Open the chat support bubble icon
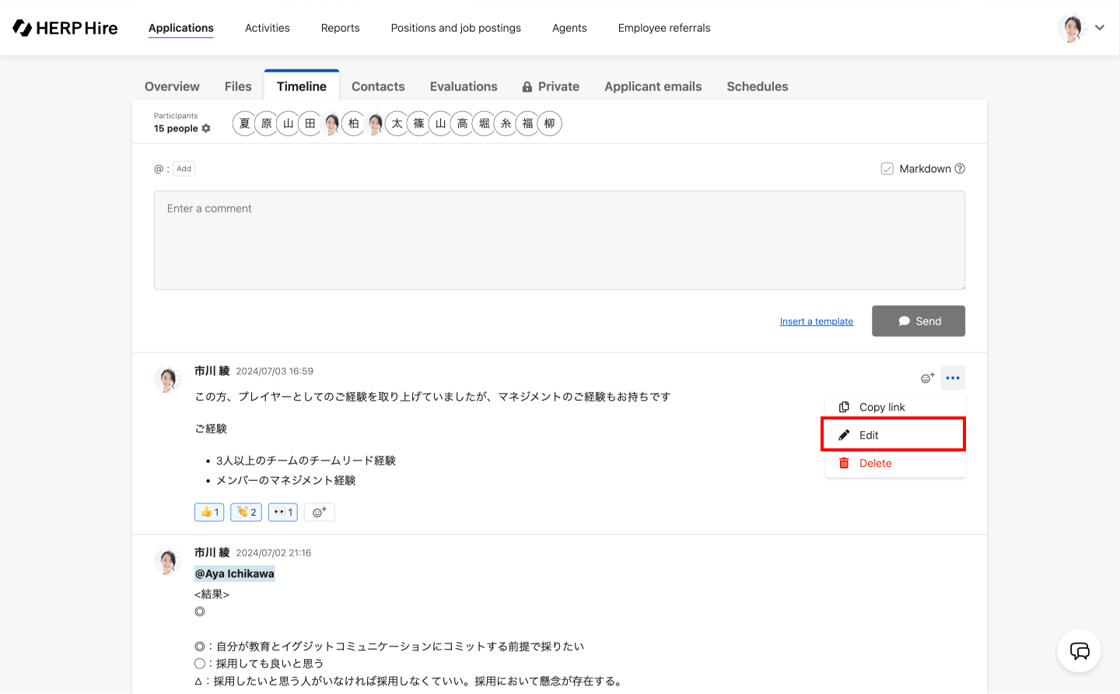 (x=1079, y=650)
